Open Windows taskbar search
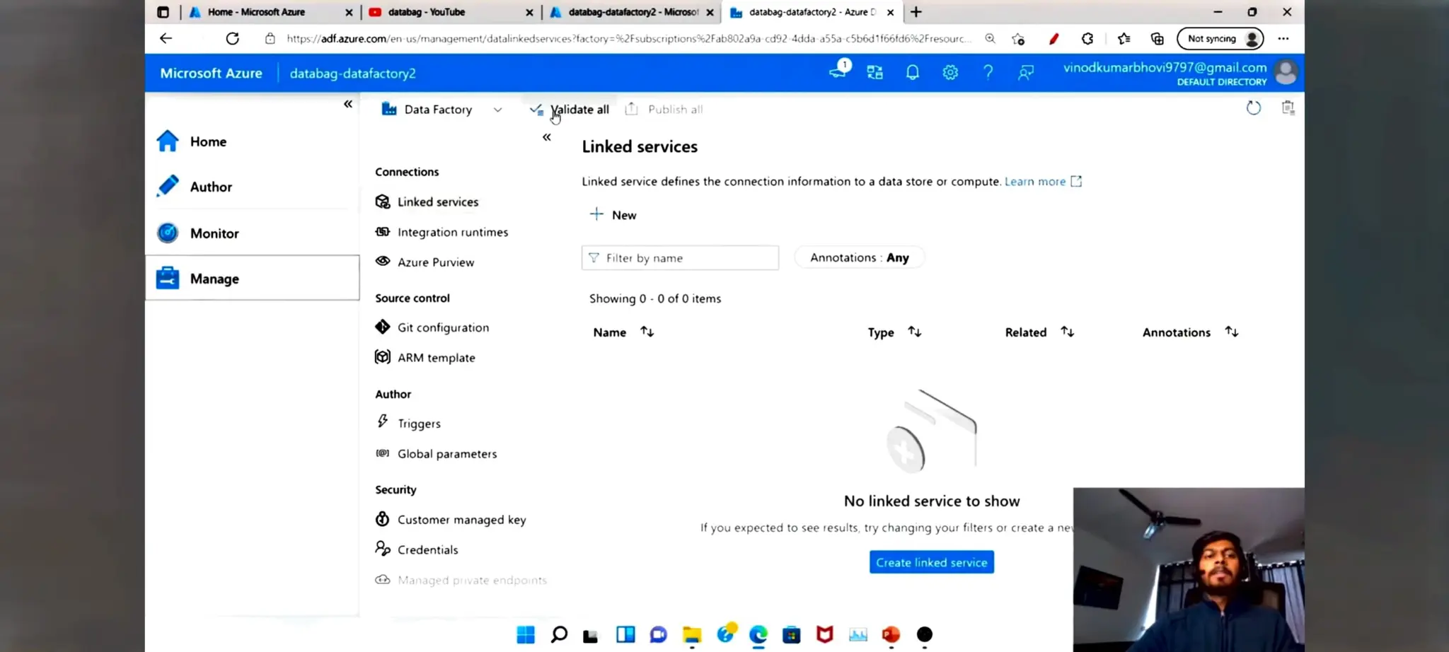 pyautogui.click(x=559, y=634)
